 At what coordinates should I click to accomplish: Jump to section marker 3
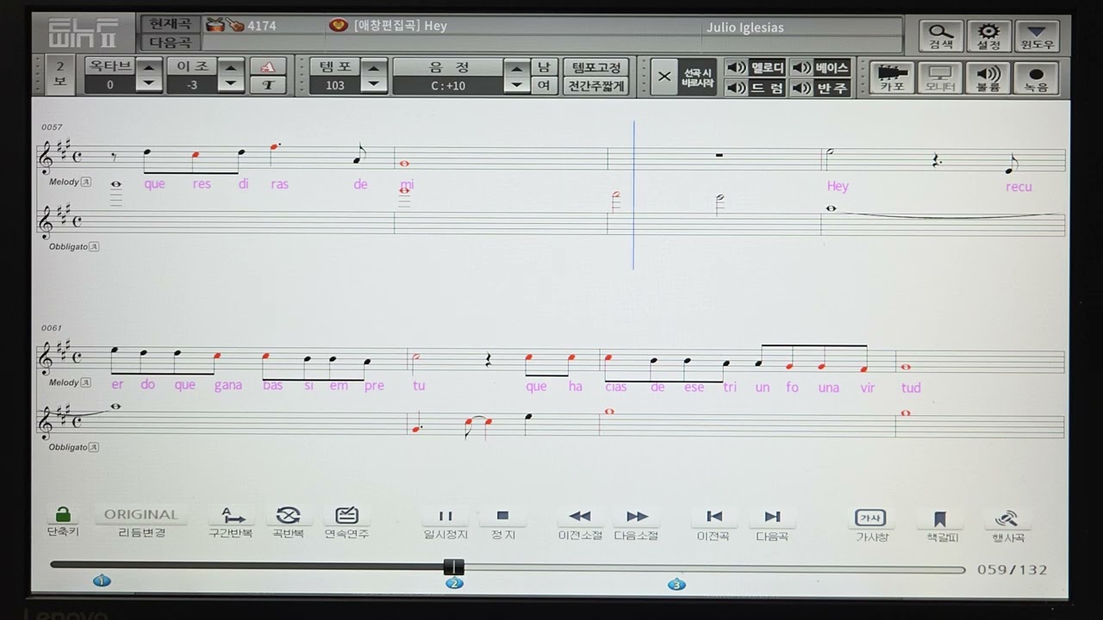(x=676, y=584)
